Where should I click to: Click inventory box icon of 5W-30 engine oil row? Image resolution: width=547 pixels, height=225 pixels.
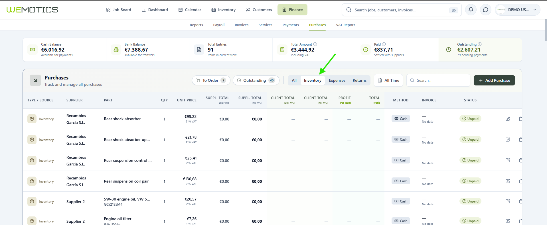click(x=32, y=201)
